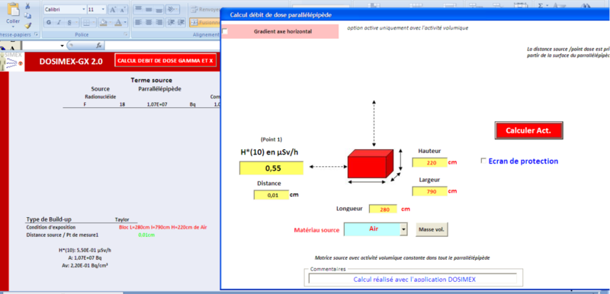Toggle bold with the G button
610x294 pixels.
pyautogui.click(x=49, y=23)
